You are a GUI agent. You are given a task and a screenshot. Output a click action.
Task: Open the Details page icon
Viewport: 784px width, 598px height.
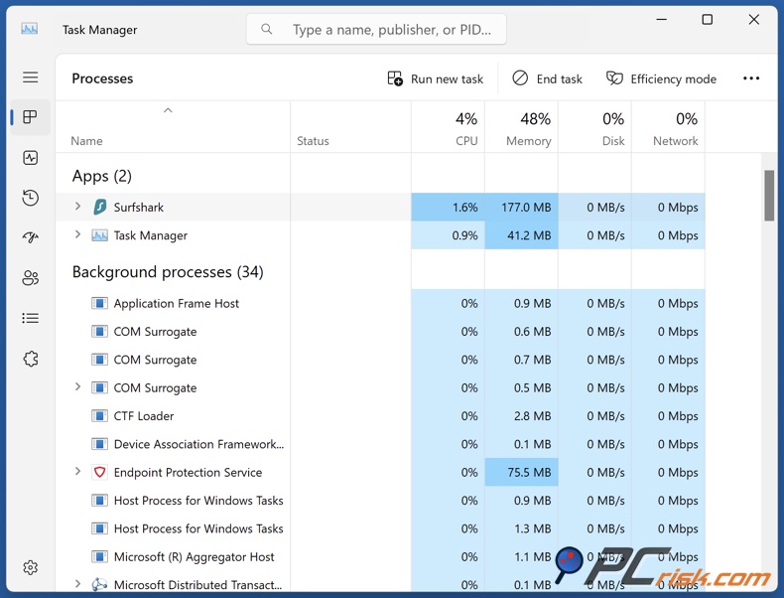click(31, 319)
